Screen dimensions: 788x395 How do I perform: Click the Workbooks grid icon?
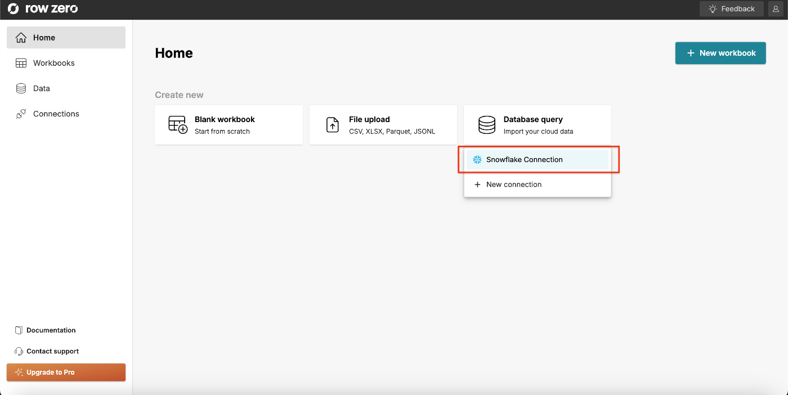click(x=21, y=63)
